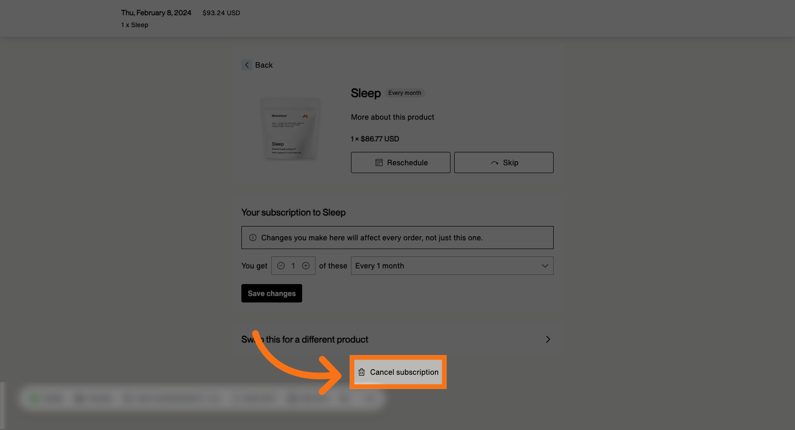Image resolution: width=795 pixels, height=430 pixels.
Task: Click the trash icon on Cancel subscription
Action: point(361,372)
